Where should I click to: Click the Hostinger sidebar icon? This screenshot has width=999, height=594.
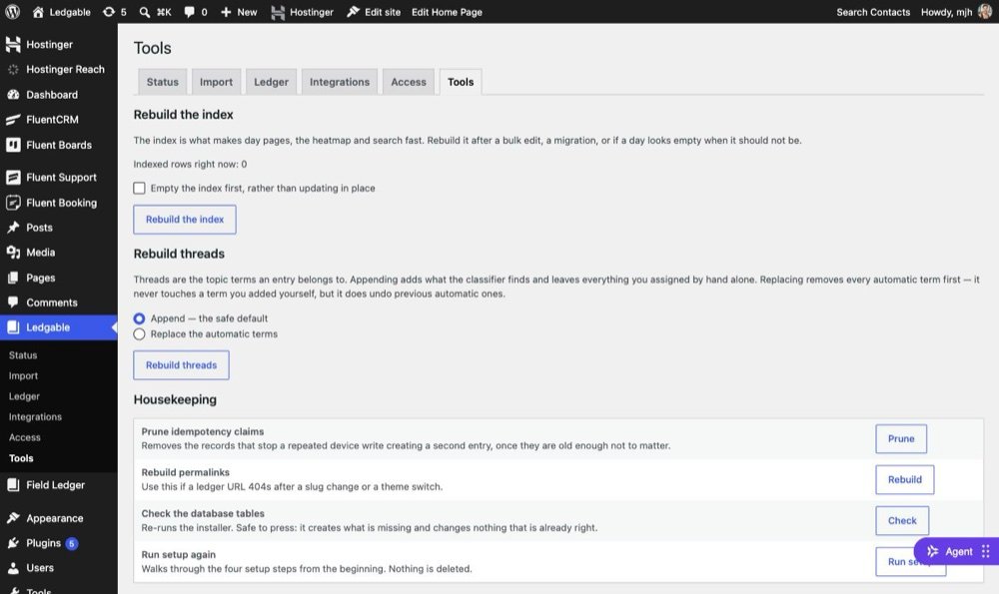tap(13, 44)
